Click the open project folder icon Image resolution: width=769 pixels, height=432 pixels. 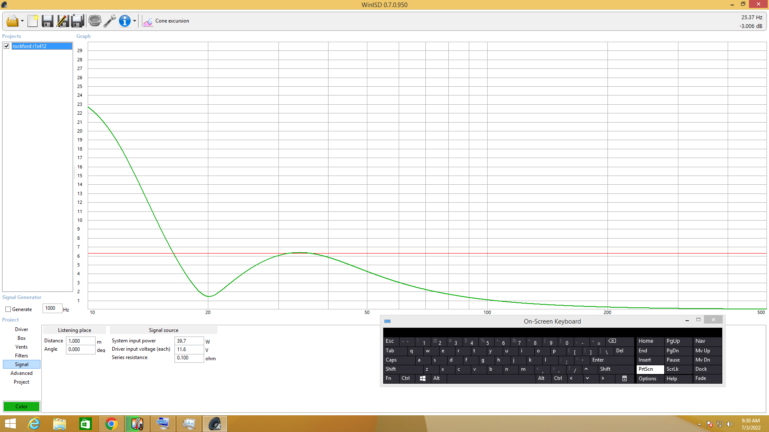pos(12,21)
